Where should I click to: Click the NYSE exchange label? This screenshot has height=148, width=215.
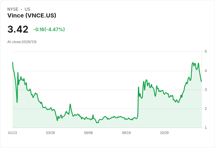click(13, 9)
